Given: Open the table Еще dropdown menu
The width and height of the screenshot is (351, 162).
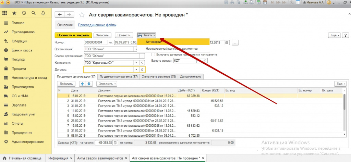Looking at the screenshot, I should click(x=340, y=84).
